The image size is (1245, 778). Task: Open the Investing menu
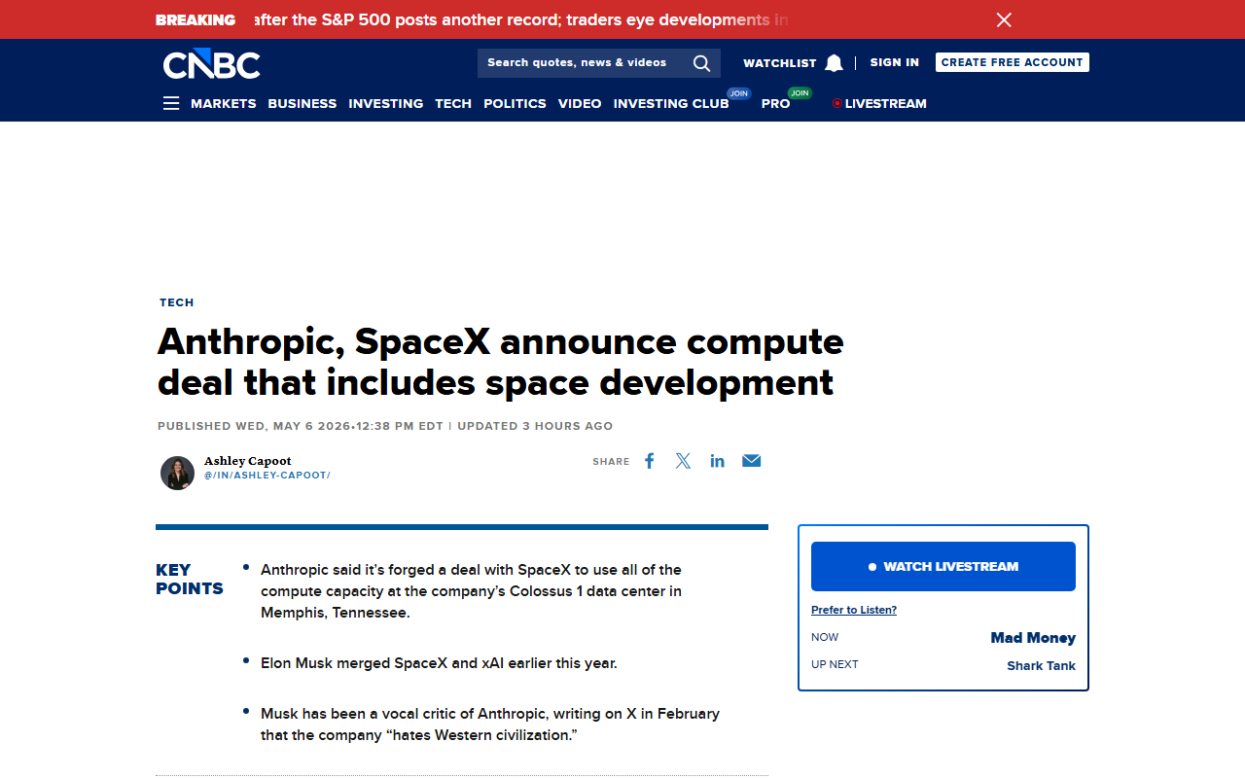pyautogui.click(x=386, y=103)
